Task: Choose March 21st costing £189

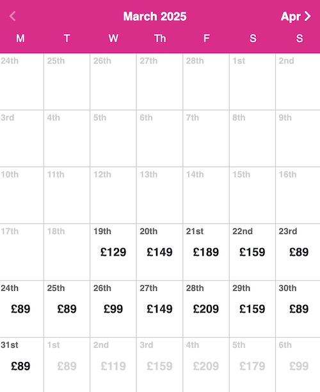Action: tap(206, 252)
